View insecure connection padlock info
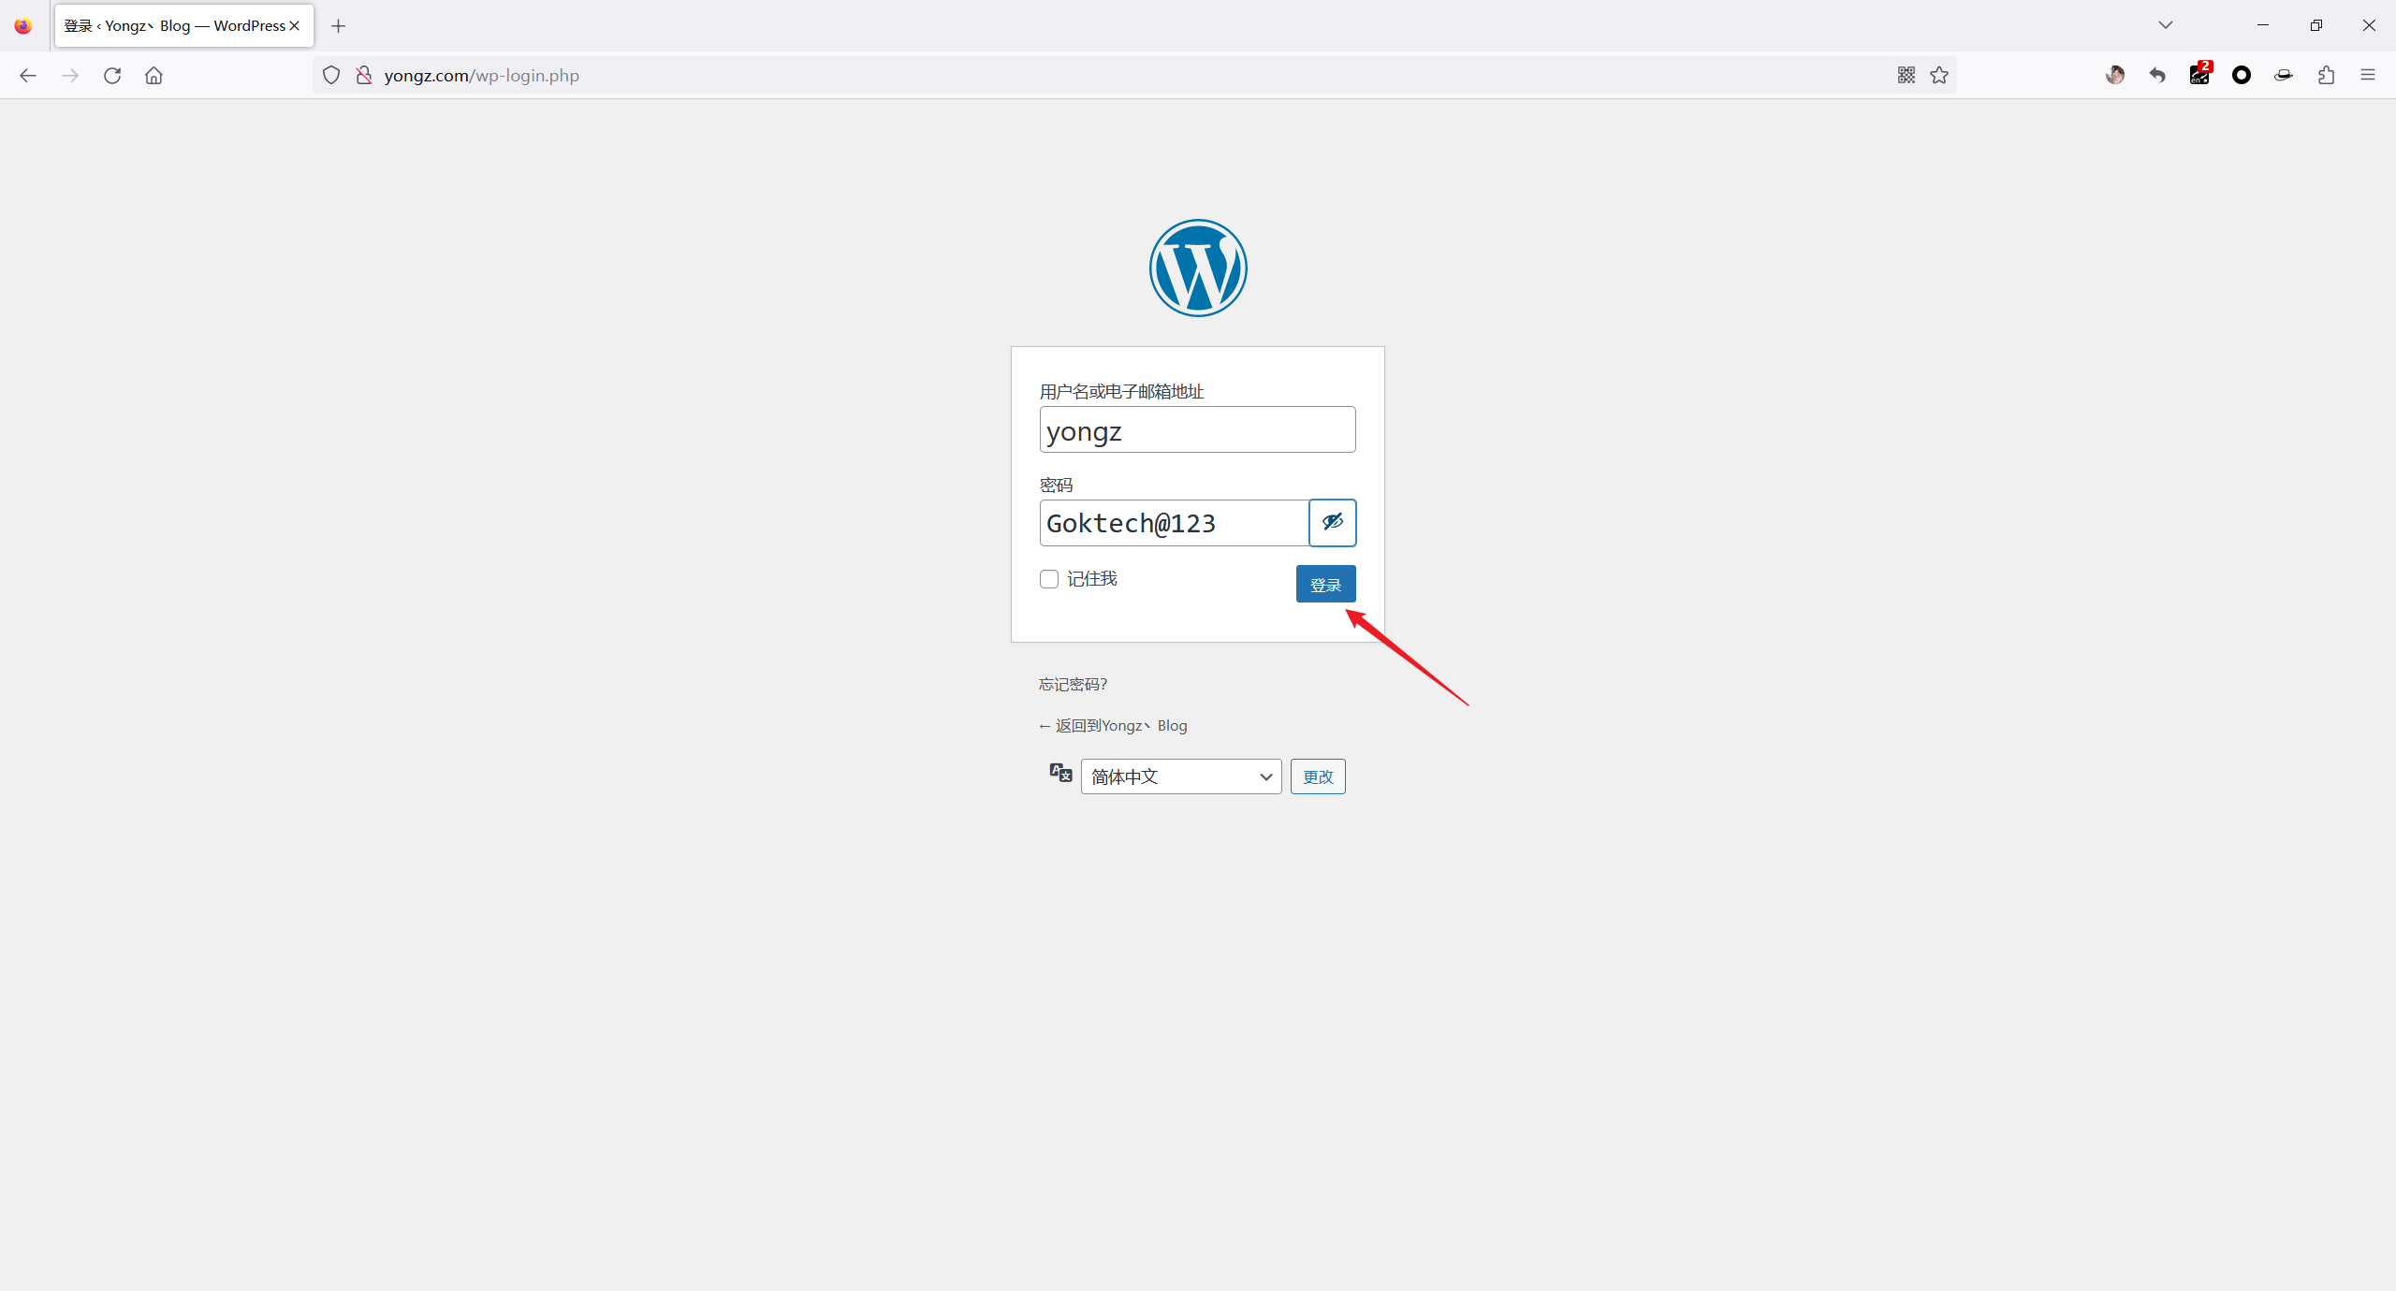 [x=364, y=76]
